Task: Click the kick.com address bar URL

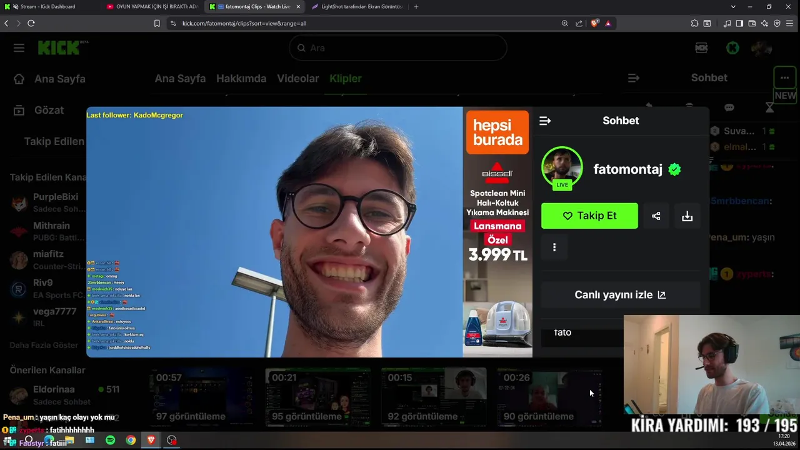Action: (x=244, y=23)
